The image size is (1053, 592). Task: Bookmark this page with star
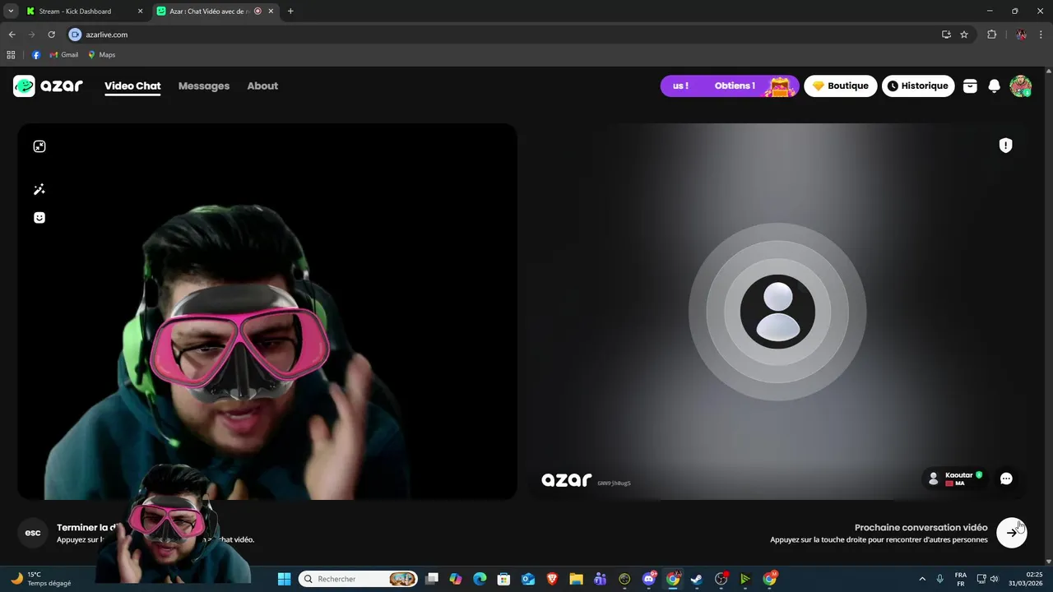(964, 35)
